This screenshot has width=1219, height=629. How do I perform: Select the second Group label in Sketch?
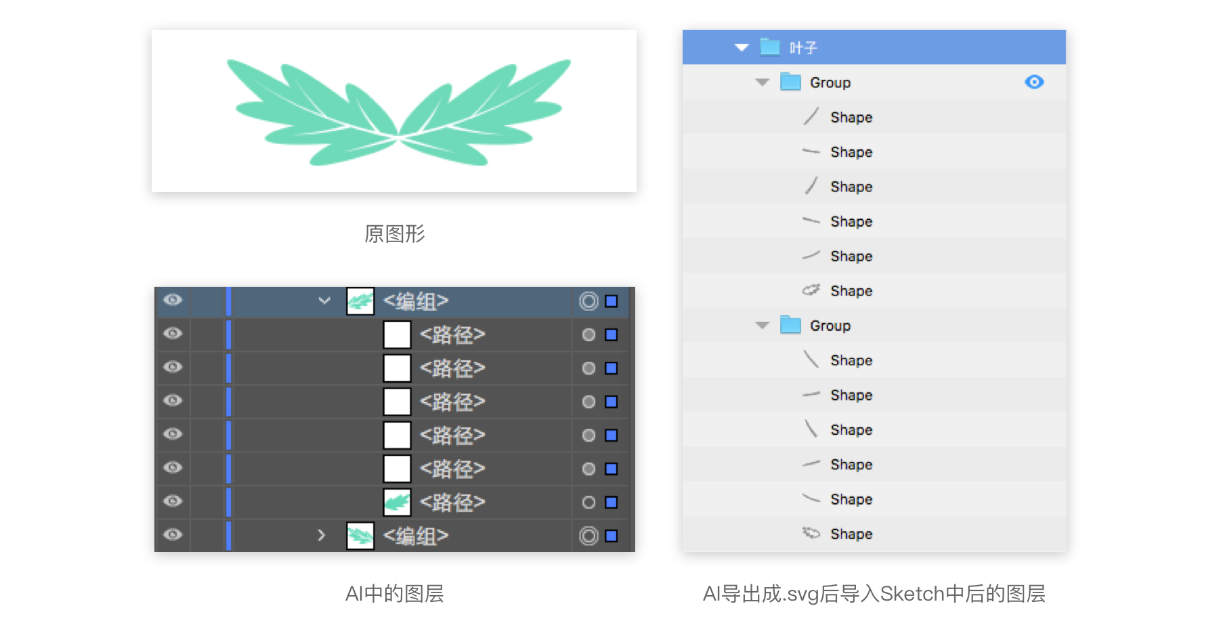(x=830, y=325)
